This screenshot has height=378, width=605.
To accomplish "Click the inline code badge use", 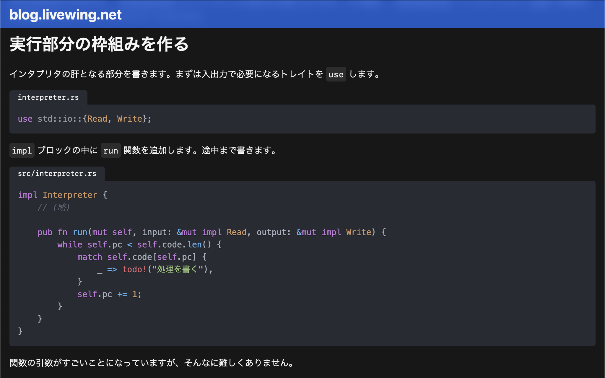I will (336, 74).
